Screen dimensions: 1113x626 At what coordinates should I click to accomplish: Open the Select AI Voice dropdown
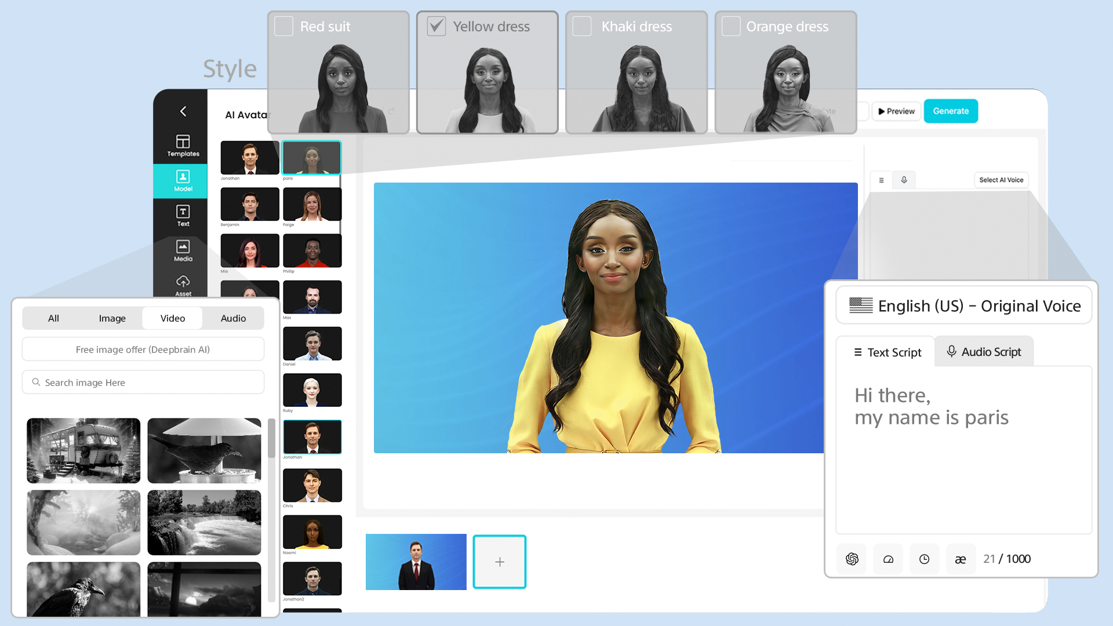(x=1001, y=180)
